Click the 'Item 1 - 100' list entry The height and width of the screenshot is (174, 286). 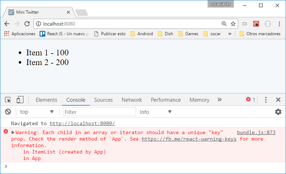pos(47,52)
